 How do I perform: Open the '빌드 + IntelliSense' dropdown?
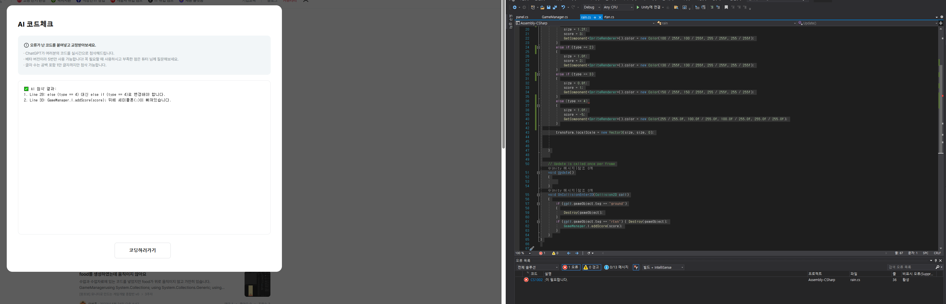(x=663, y=267)
